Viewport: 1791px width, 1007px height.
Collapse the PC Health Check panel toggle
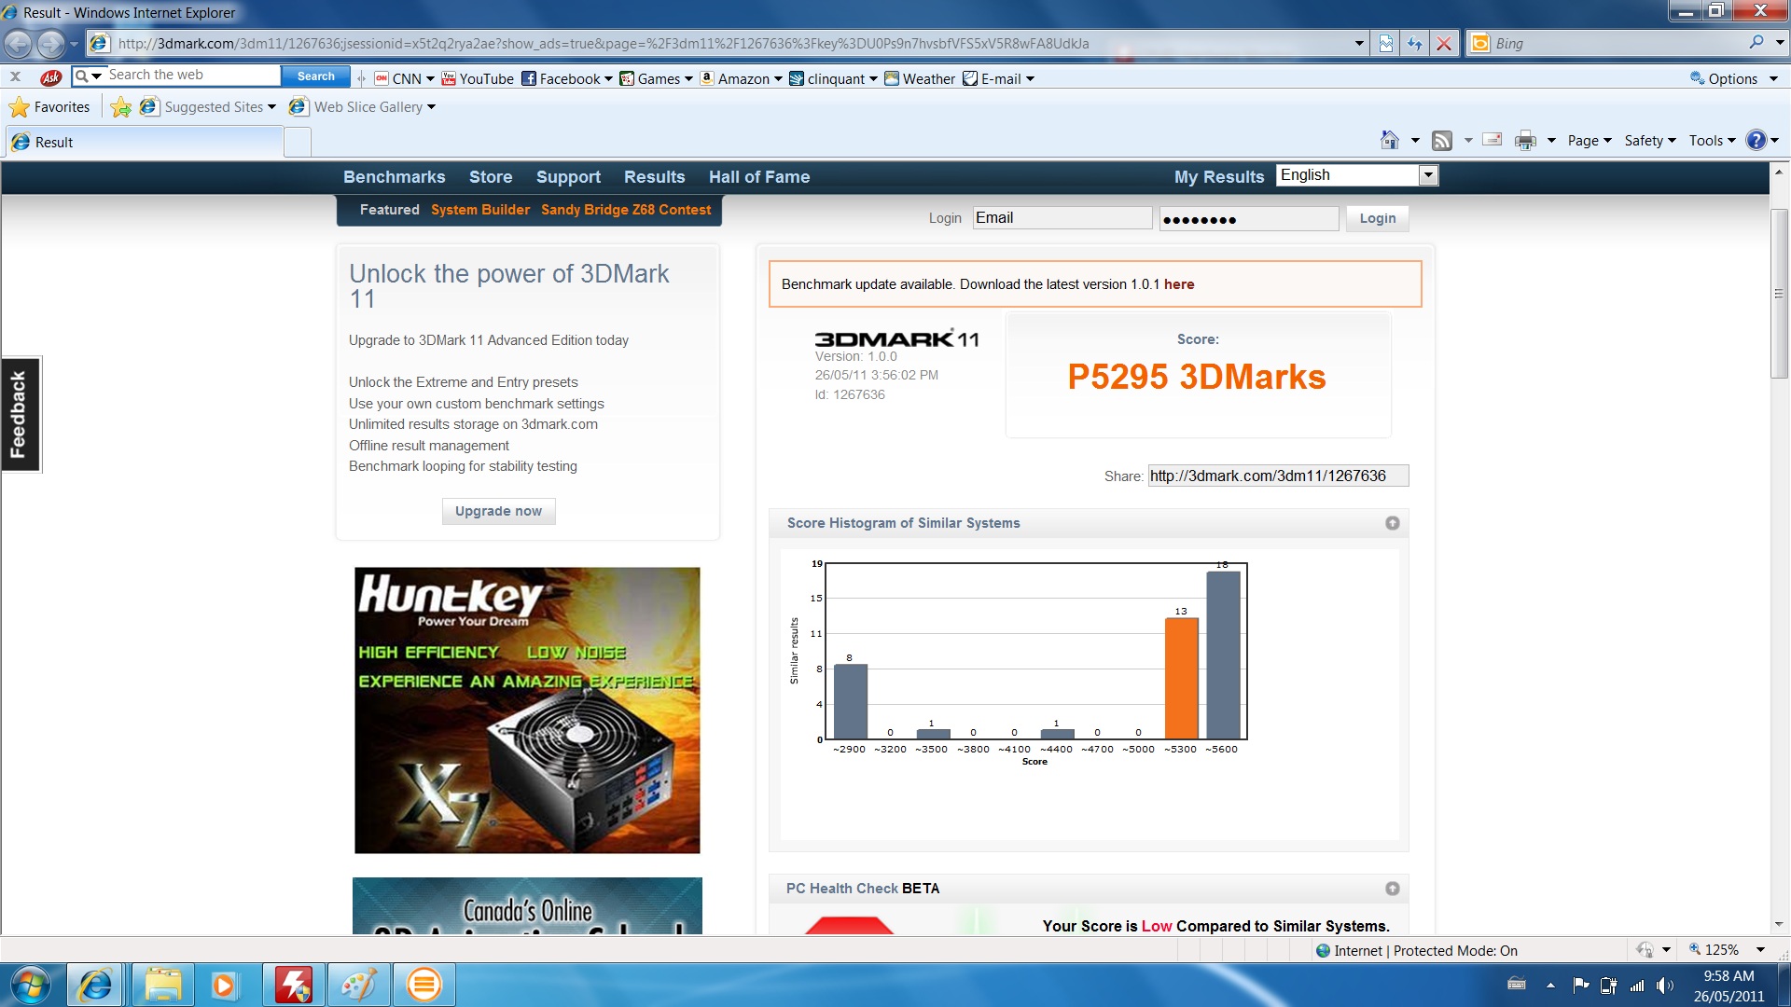coord(1393,889)
